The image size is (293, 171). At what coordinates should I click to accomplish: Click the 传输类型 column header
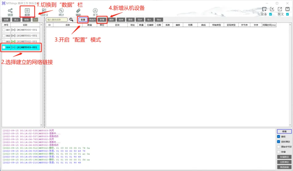pyautogui.click(x=217, y=25)
